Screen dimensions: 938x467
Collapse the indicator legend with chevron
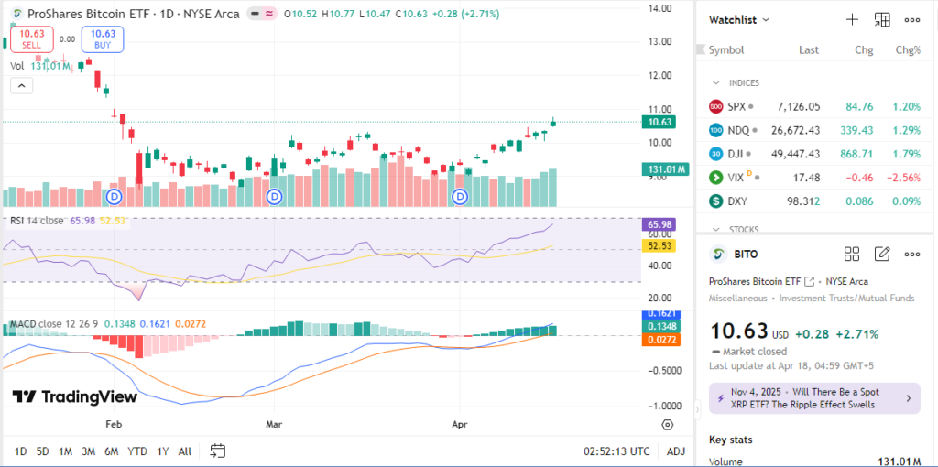(21, 86)
